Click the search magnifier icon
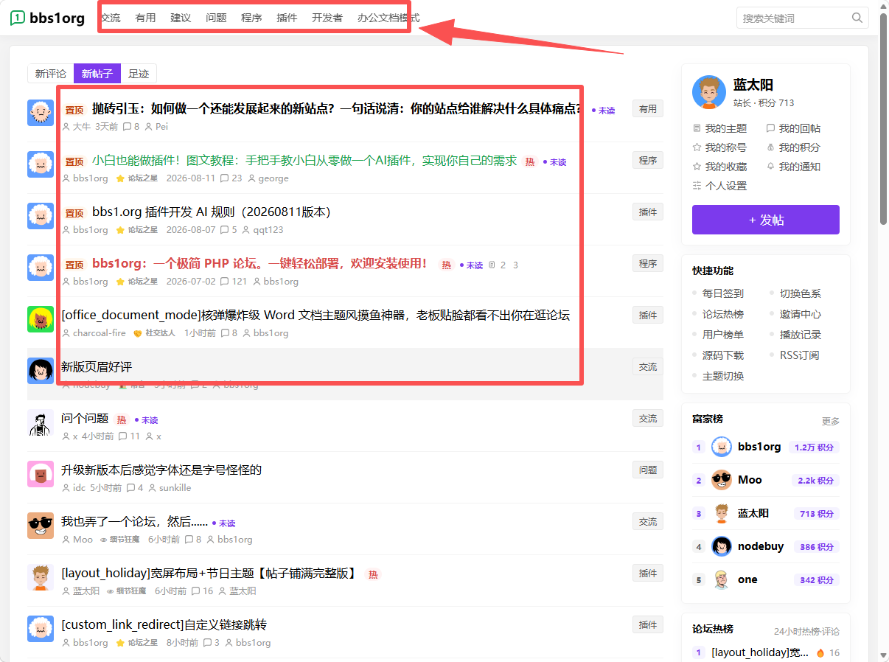 (x=857, y=18)
